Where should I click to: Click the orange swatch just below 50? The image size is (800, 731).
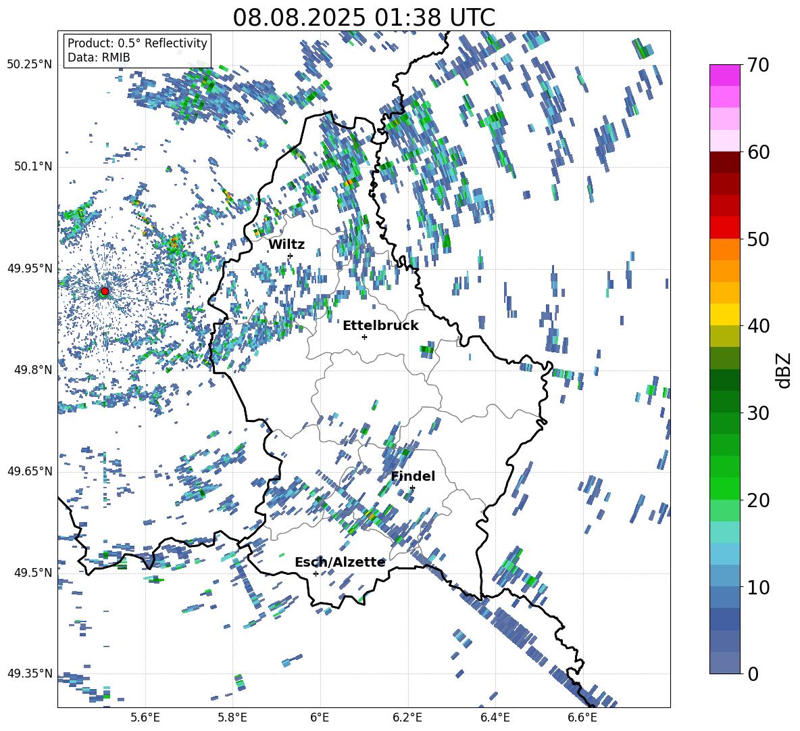[x=725, y=249]
